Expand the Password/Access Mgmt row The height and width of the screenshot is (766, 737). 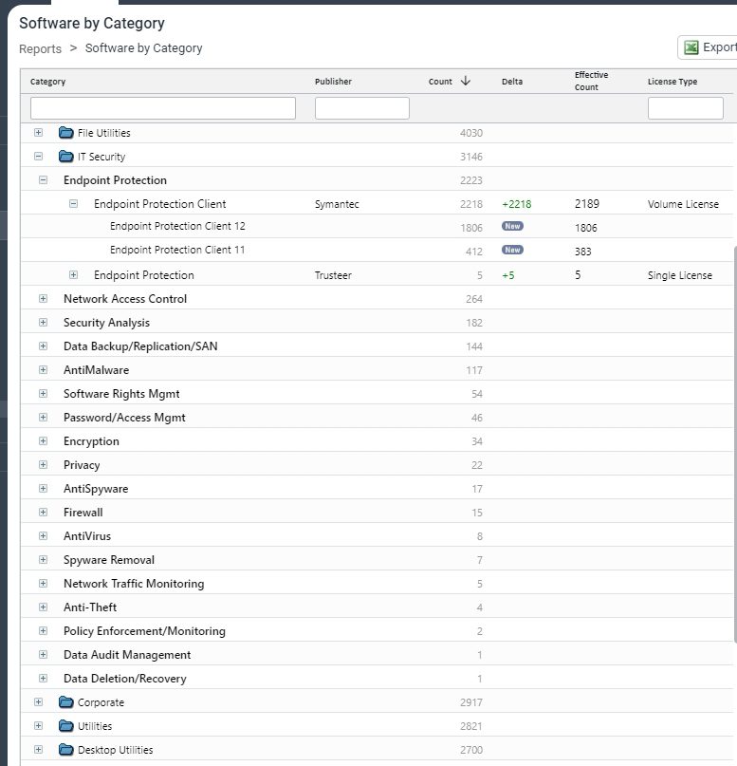pyautogui.click(x=43, y=418)
